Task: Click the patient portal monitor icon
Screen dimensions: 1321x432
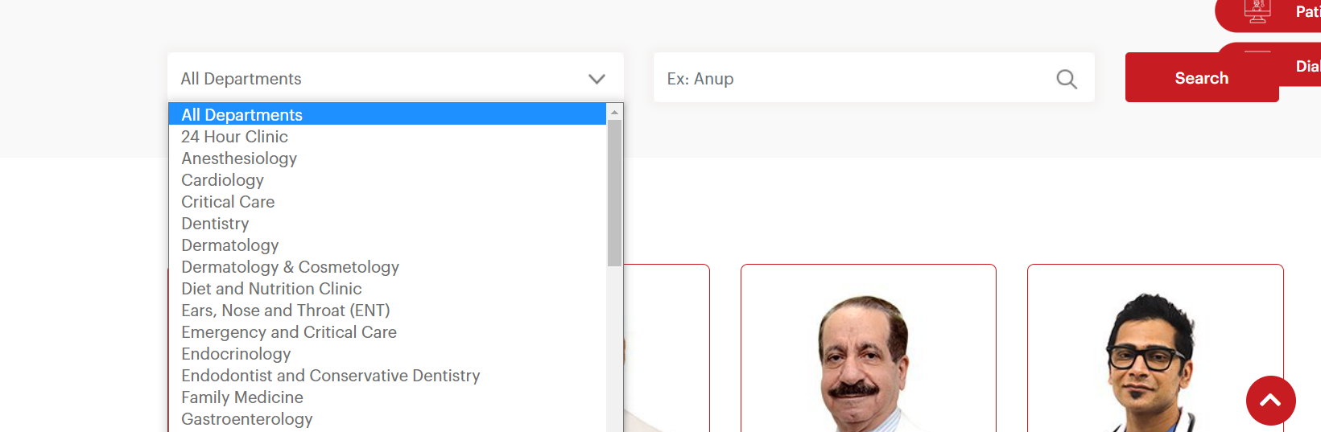Action: coord(1257,11)
